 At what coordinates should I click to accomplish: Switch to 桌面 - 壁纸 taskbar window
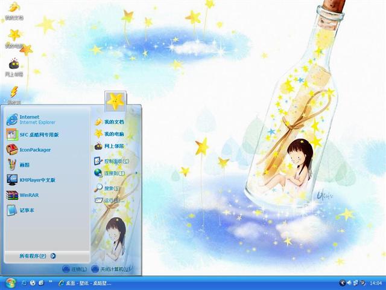(x=85, y=283)
